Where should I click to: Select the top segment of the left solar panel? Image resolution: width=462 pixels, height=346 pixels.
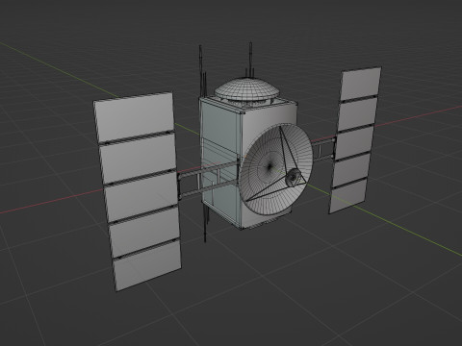pyautogui.click(x=134, y=117)
